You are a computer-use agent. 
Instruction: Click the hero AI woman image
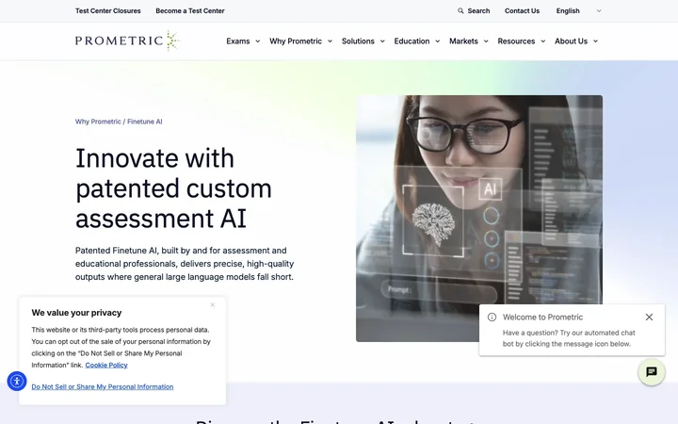pos(479,219)
